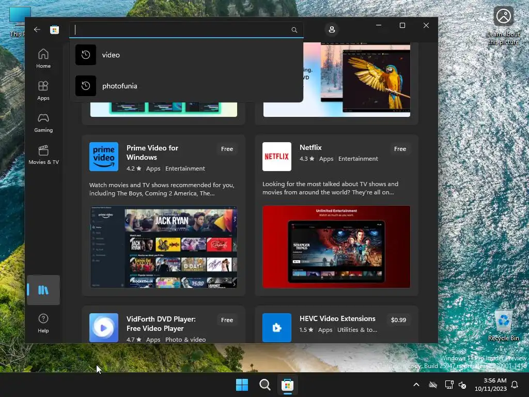Open Prime Video screenshot thumbnail
Viewport: 529px width, 397px height.
[x=164, y=247]
